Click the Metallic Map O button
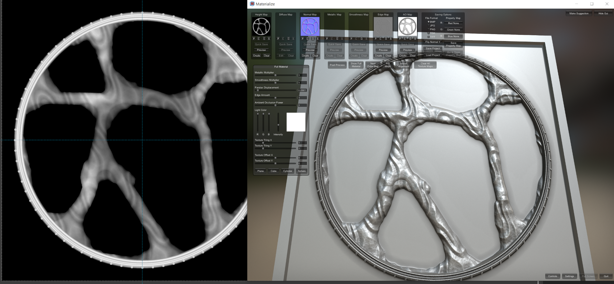This screenshot has height=284, width=614. pyautogui.click(x=337, y=39)
